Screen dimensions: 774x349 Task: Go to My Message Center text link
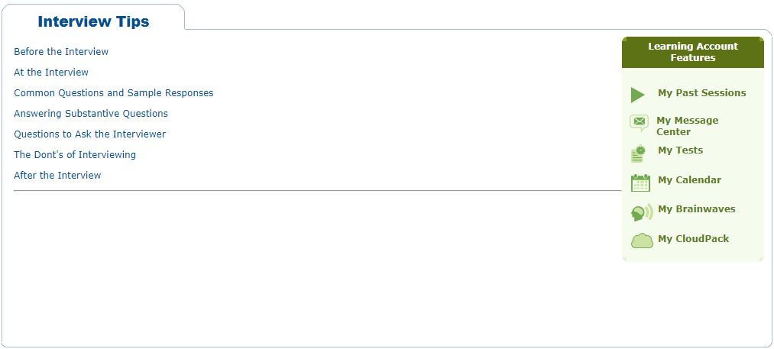[x=687, y=126]
